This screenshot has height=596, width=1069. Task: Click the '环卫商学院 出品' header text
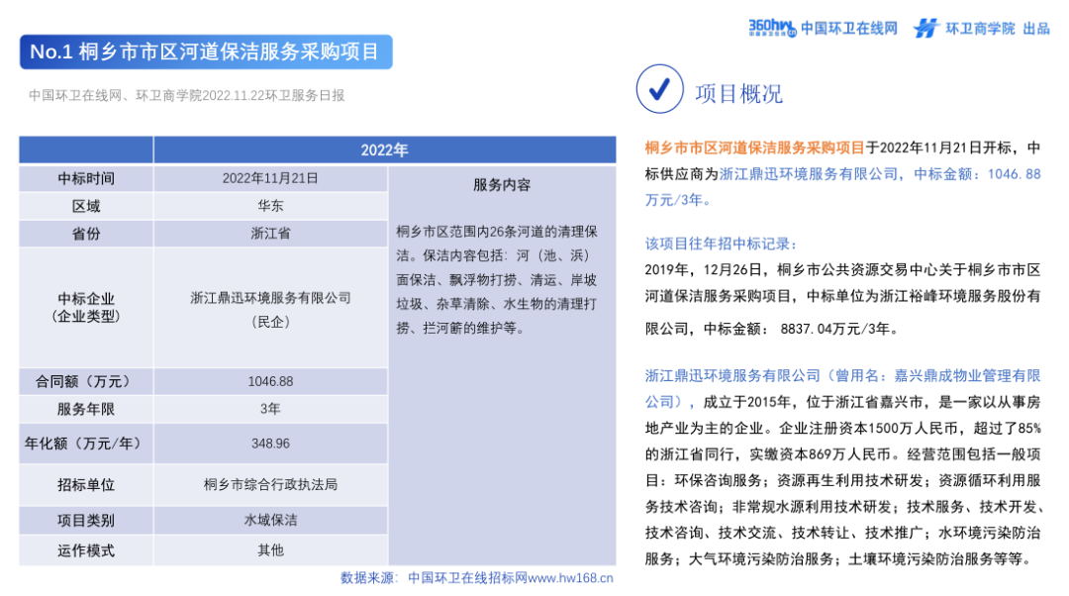pyautogui.click(x=997, y=28)
